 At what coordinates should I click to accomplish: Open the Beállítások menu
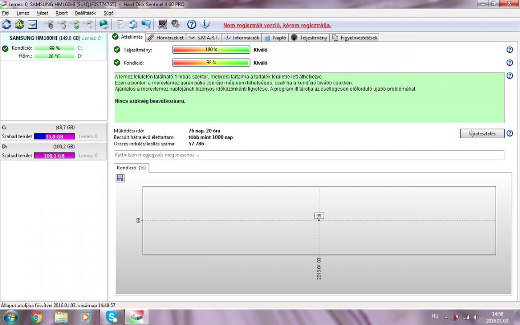86,13
